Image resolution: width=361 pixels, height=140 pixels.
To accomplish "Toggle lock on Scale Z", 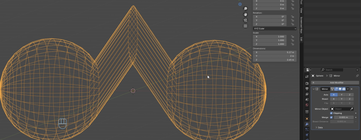I will point(292,44).
